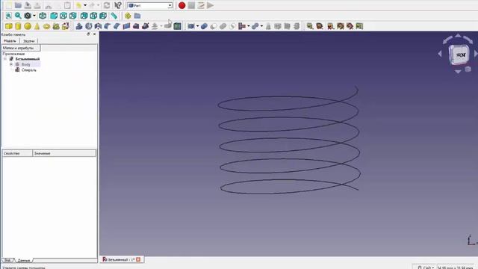Click the Метки и атрибуты header
Image resolution: width=478 pixels, height=269 pixels.
(21, 48)
